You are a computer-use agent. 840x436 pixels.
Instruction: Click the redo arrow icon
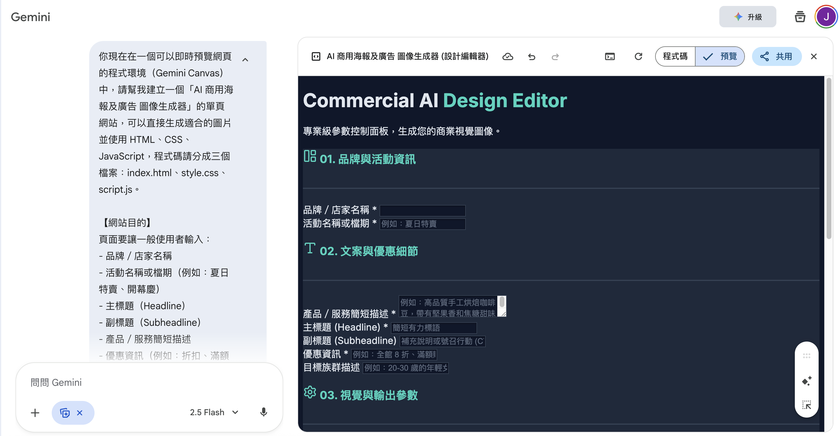[x=555, y=57]
